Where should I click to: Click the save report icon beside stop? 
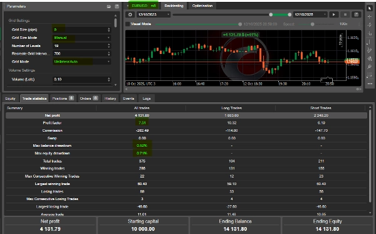tap(357, 14)
